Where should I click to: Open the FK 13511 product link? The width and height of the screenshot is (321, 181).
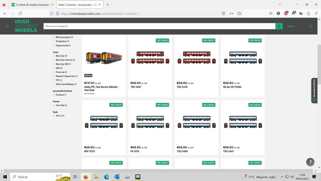(x=135, y=151)
